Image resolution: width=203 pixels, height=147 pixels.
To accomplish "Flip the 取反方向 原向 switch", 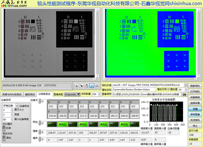I will pos(4,138).
